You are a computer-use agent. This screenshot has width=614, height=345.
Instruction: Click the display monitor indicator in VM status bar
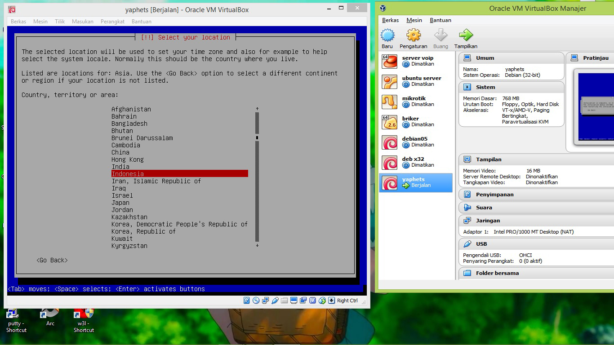tap(294, 301)
